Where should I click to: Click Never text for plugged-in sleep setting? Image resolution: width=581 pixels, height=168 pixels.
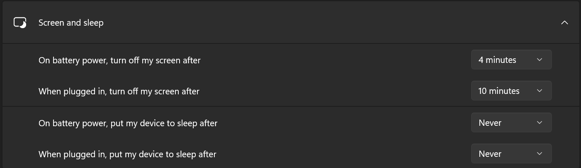click(x=490, y=154)
